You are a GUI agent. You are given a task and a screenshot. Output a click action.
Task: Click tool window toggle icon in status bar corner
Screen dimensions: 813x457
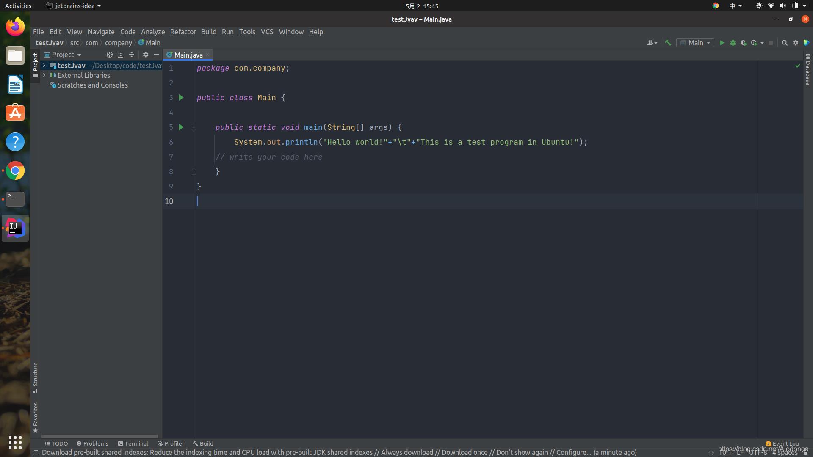click(x=36, y=453)
